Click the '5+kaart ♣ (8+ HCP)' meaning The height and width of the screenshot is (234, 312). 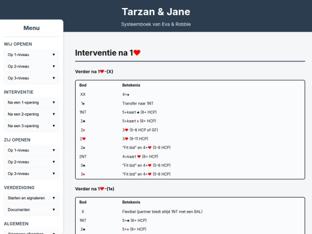tap(139, 112)
